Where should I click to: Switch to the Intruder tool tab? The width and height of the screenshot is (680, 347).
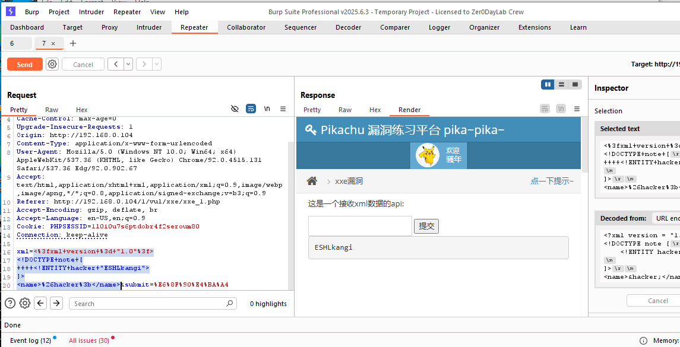click(149, 27)
